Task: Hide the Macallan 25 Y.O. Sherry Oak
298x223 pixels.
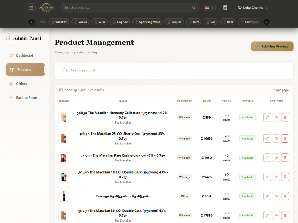Action: (x=276, y=138)
